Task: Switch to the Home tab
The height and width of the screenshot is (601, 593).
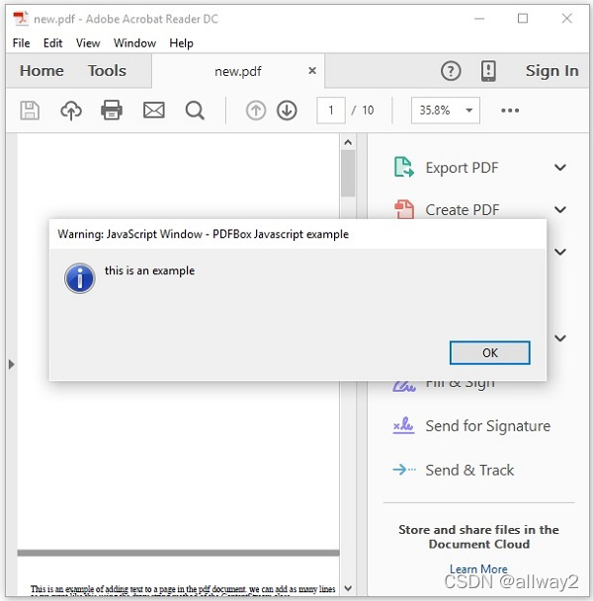Action: coord(42,71)
